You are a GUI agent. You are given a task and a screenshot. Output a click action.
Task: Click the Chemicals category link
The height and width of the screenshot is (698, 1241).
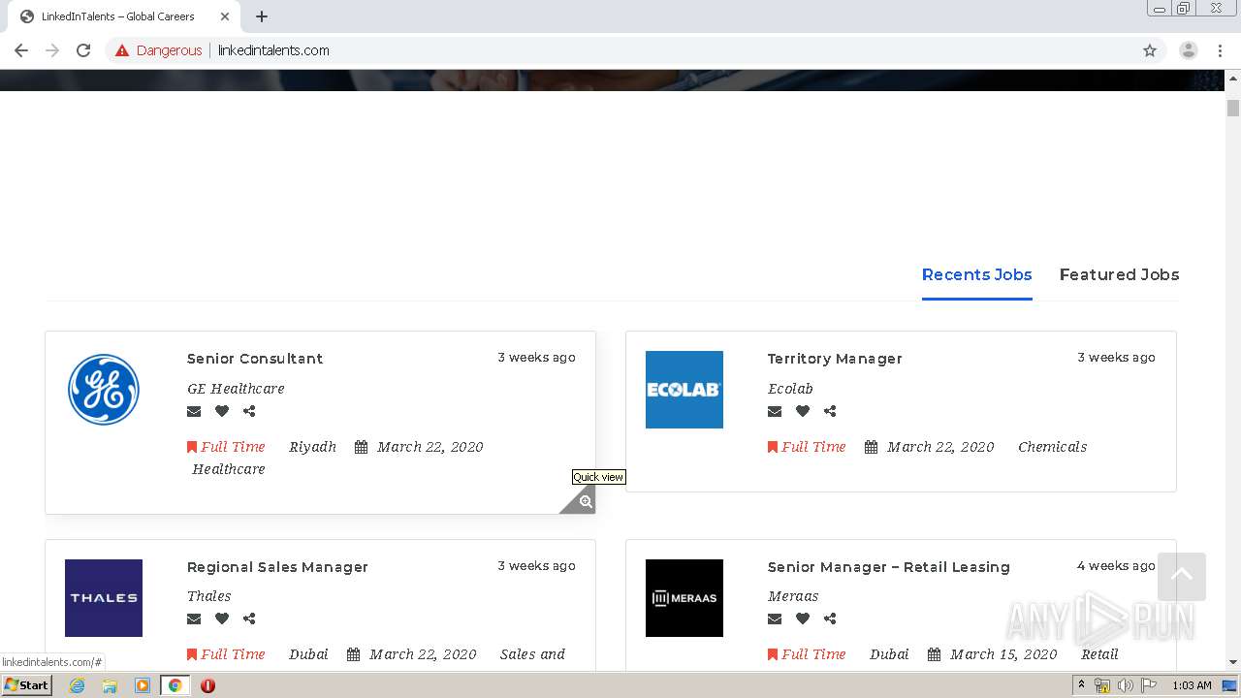pyautogui.click(x=1052, y=447)
